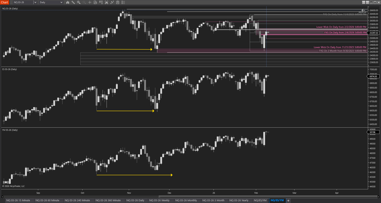Click the Dec label on time axis
The image size is (381, 203).
[169, 193]
